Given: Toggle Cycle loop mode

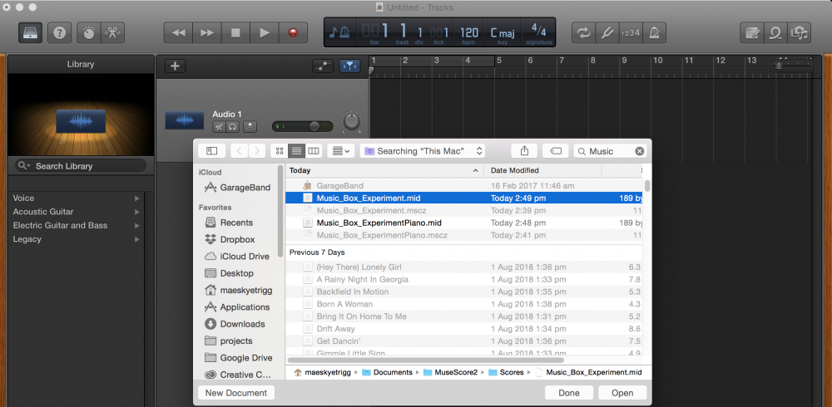Looking at the screenshot, I should click(584, 33).
